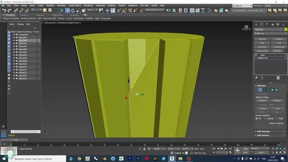Click the TurboSmooth modifier button
The image size is (288, 162).
pos(279,47)
